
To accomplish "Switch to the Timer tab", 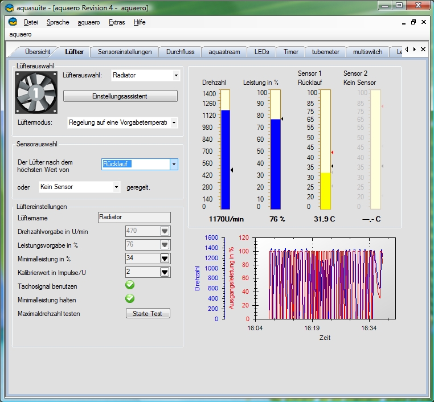I will [x=291, y=52].
